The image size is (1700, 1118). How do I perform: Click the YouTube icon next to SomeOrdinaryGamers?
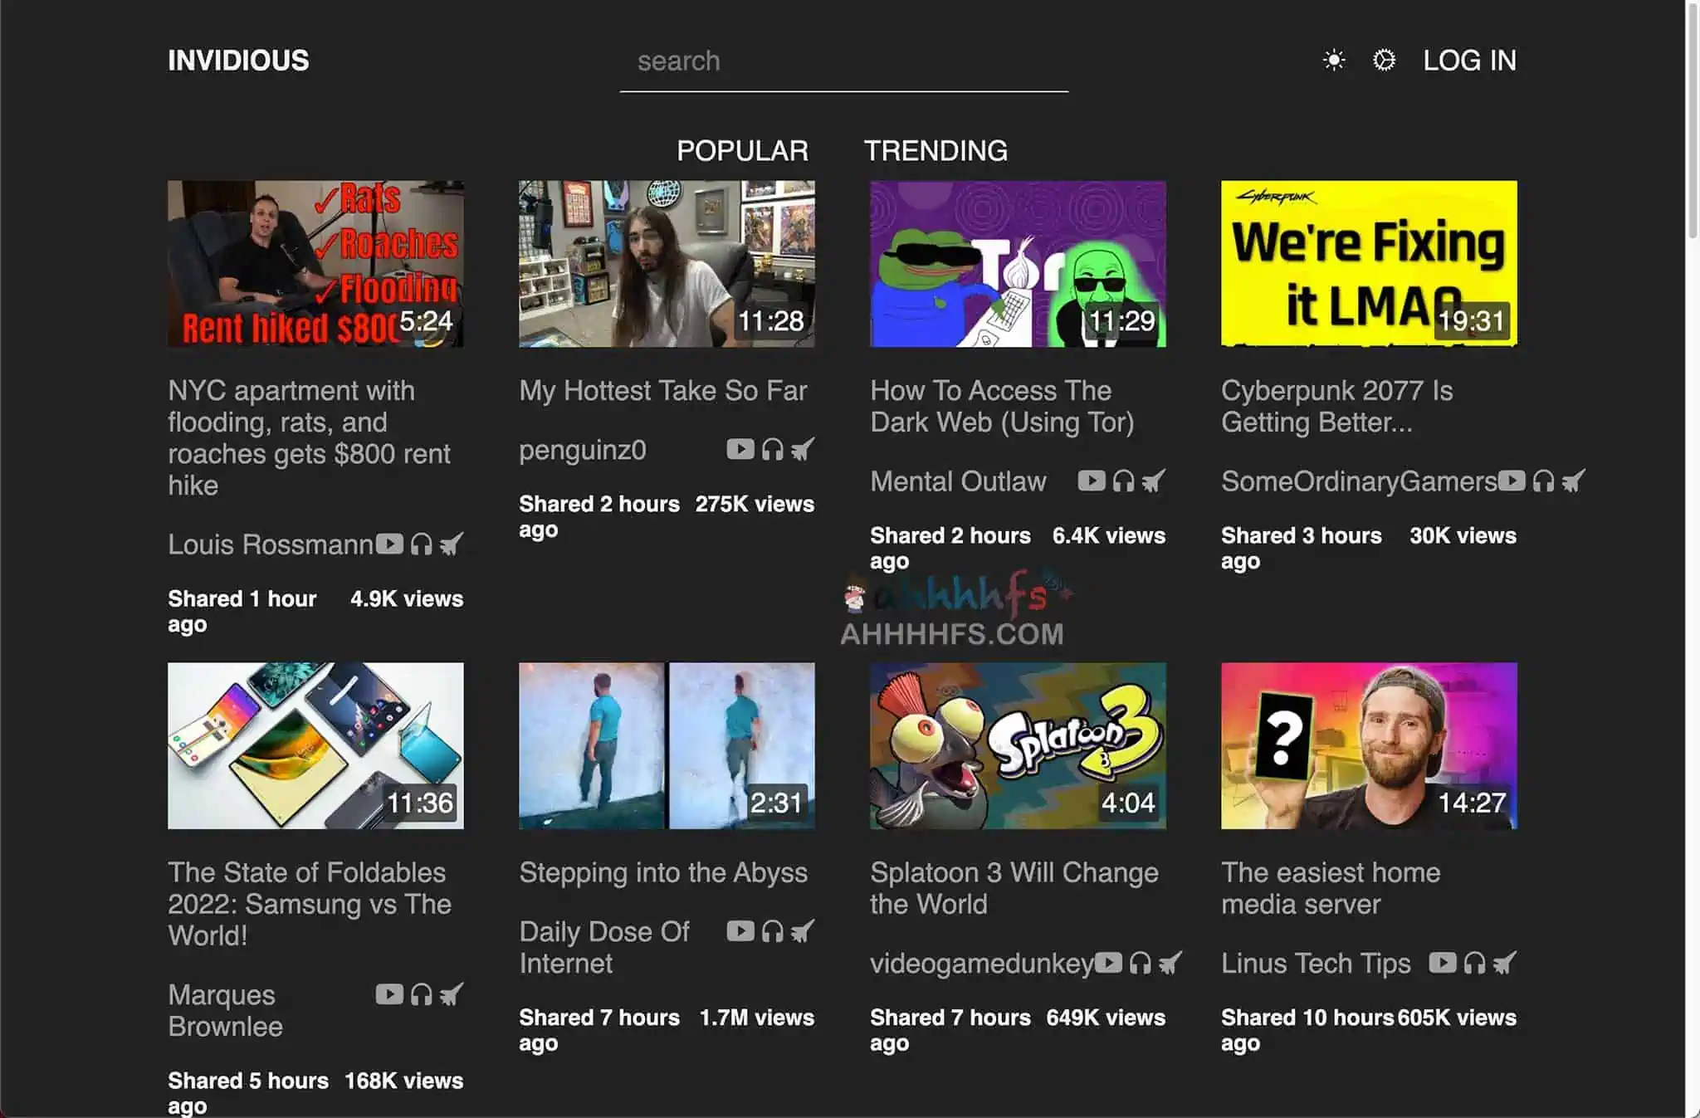click(x=1512, y=481)
